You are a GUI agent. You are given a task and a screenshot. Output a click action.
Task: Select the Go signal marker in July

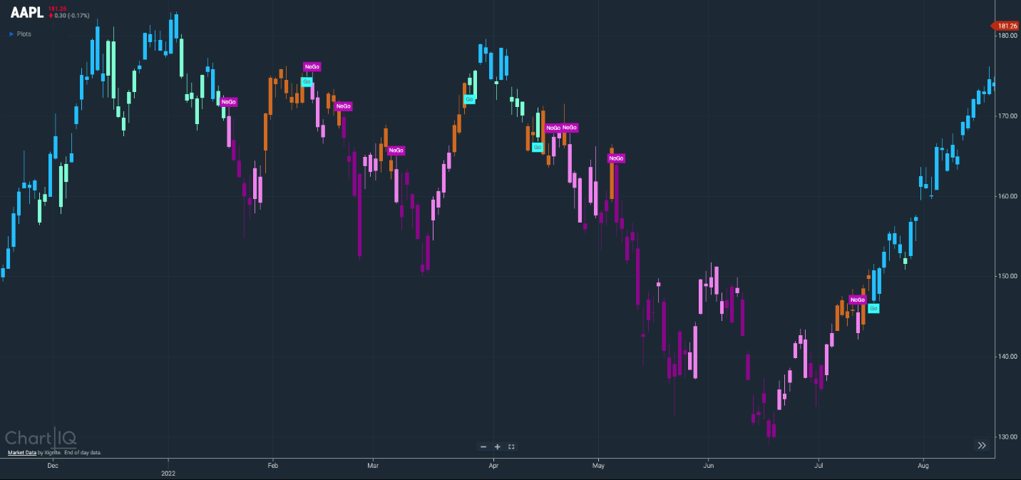(873, 308)
